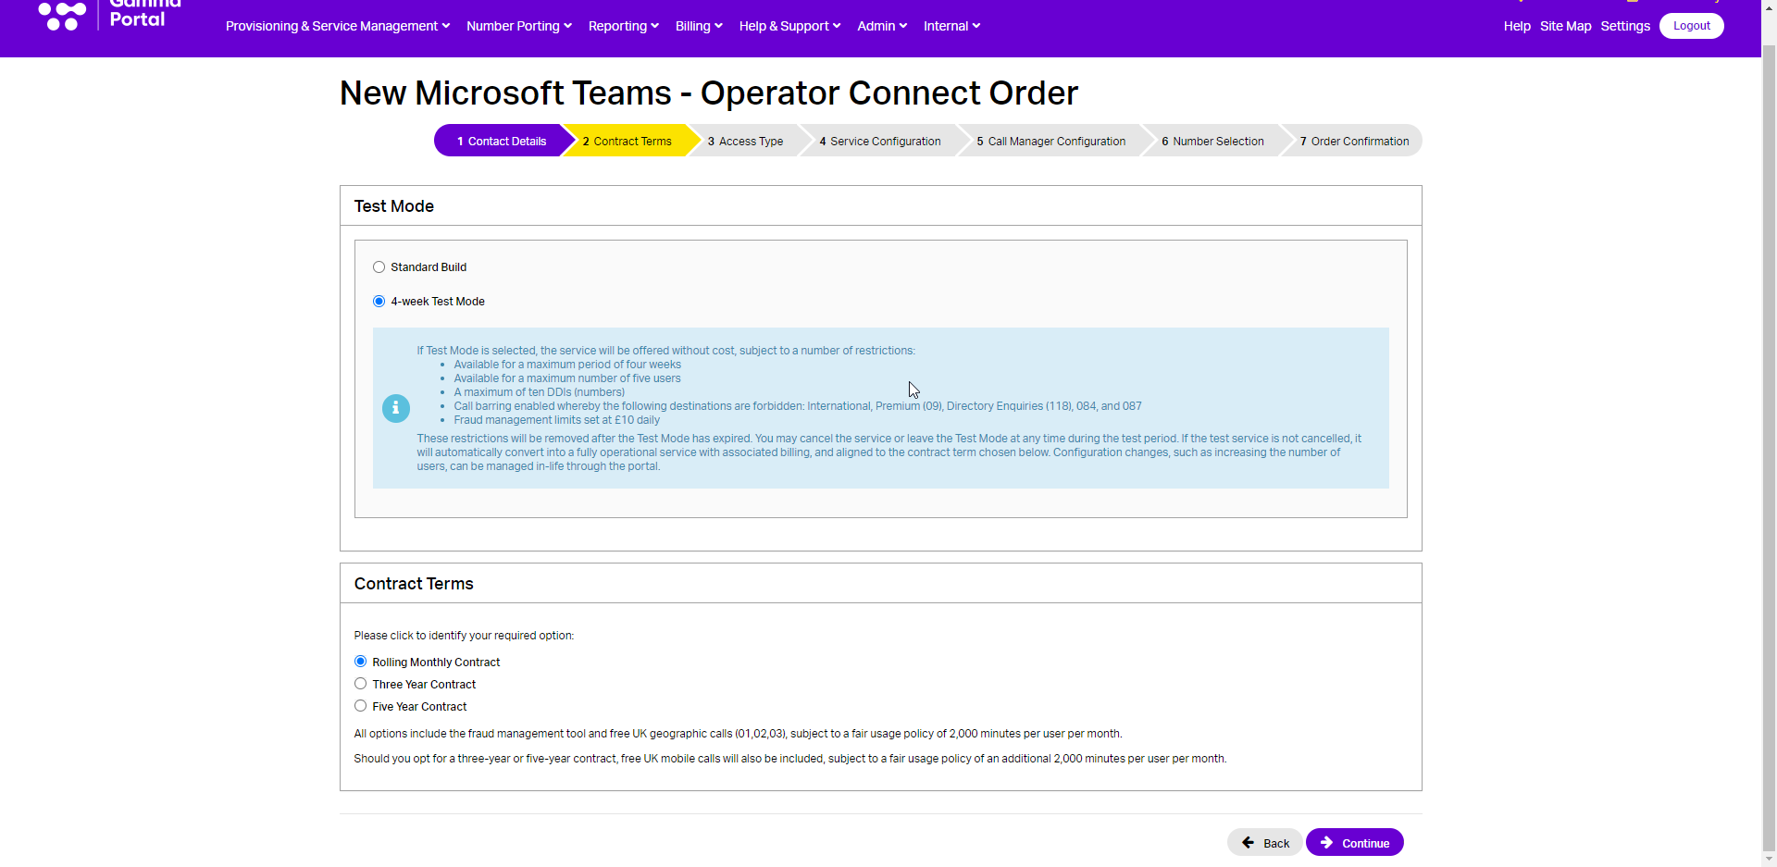
Task: Click 'A maximum of ten DDIs (numbers)'
Action: tap(540, 392)
